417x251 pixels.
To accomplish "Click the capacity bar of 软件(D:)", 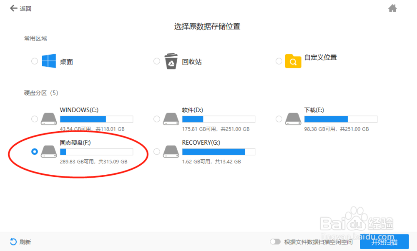I will [x=219, y=118].
